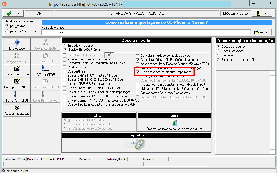Enable S.Nac/Subst. Trib. B.Calc.(CSOSN 202)
The image size is (277, 173).
tap(65, 88)
